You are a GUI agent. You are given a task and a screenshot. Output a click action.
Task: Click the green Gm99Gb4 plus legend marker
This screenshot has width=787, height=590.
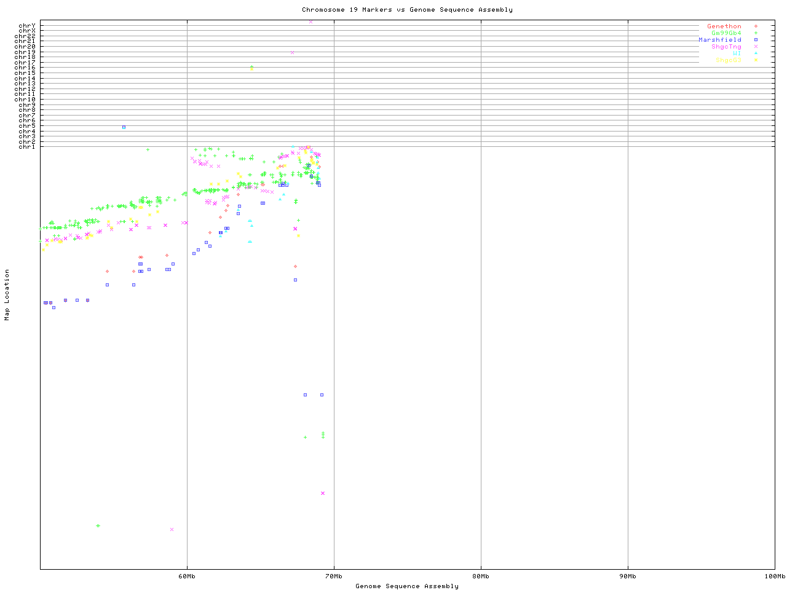click(x=756, y=33)
